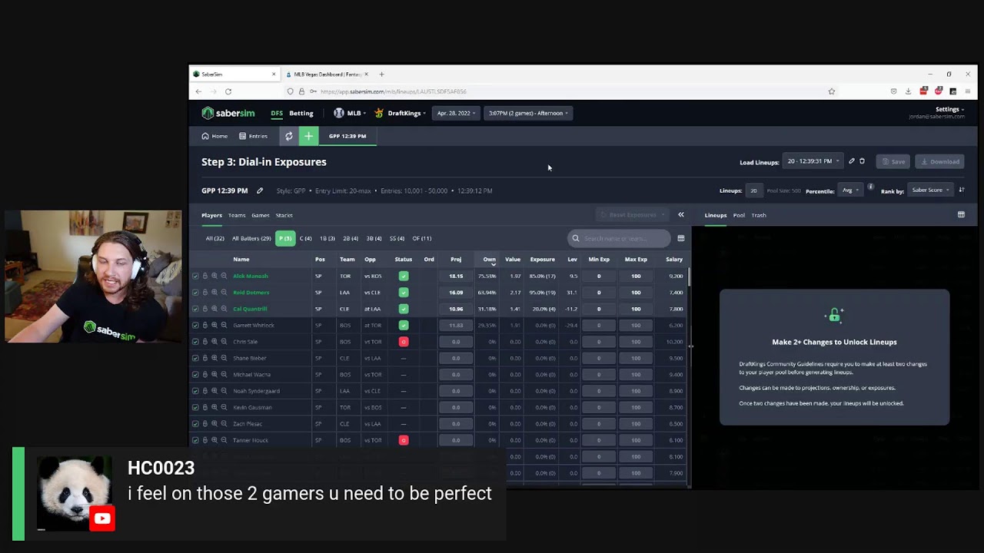This screenshot has width=984, height=553.
Task: Click the red status icon for Chris Sale
Action: click(404, 342)
